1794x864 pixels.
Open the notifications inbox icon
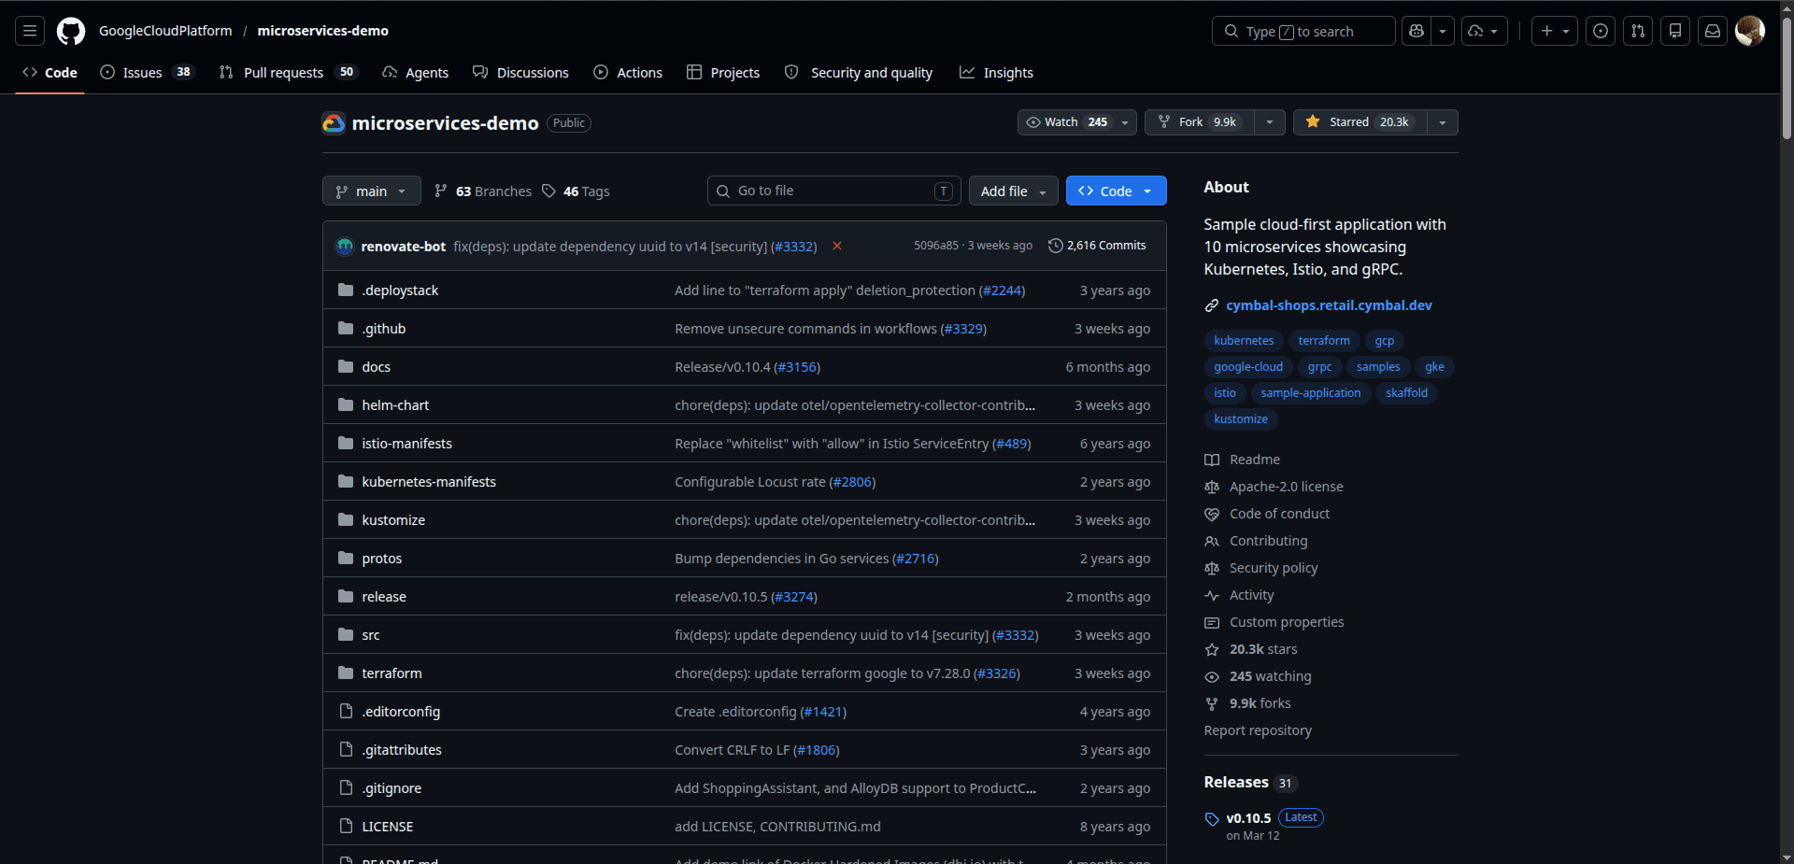(x=1713, y=31)
